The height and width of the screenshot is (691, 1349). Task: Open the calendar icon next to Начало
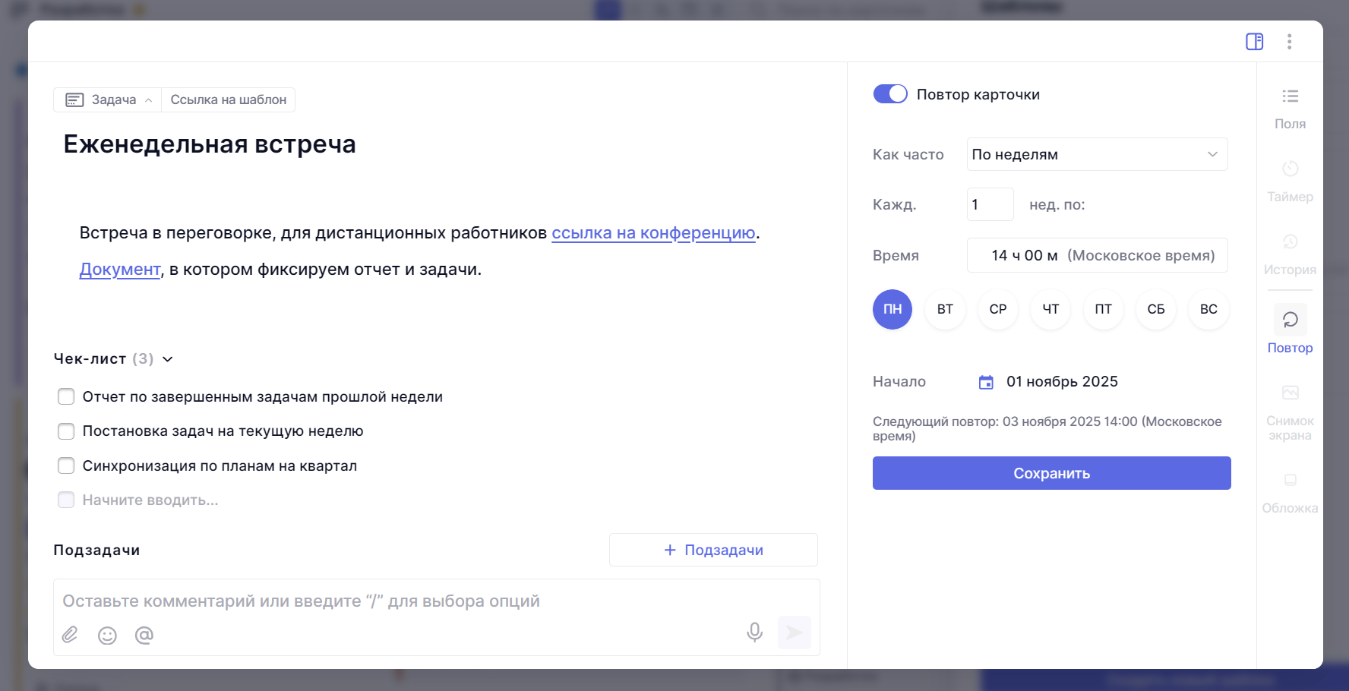tap(986, 382)
